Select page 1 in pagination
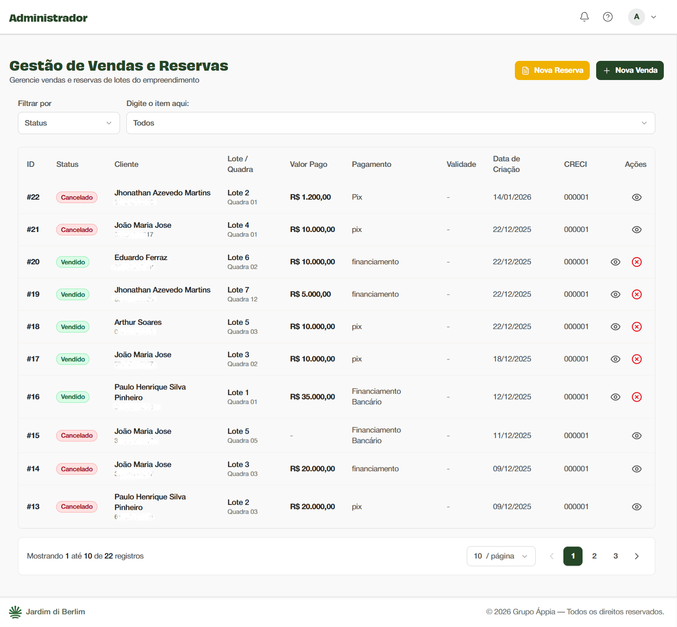Image resolution: width=677 pixels, height=627 pixels. 573,556
